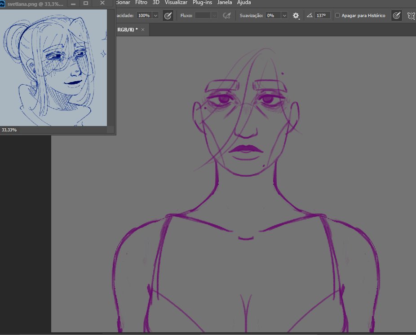Close the RGB/8 document tab
Viewport: 416px width, 335px height.
(x=143, y=30)
